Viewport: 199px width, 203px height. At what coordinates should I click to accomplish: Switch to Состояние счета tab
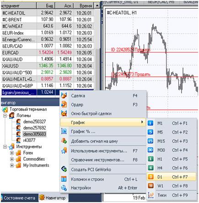click(19, 198)
